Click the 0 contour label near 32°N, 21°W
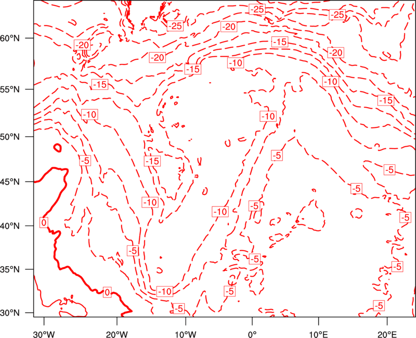The image size is (416, 338). [x=107, y=292]
